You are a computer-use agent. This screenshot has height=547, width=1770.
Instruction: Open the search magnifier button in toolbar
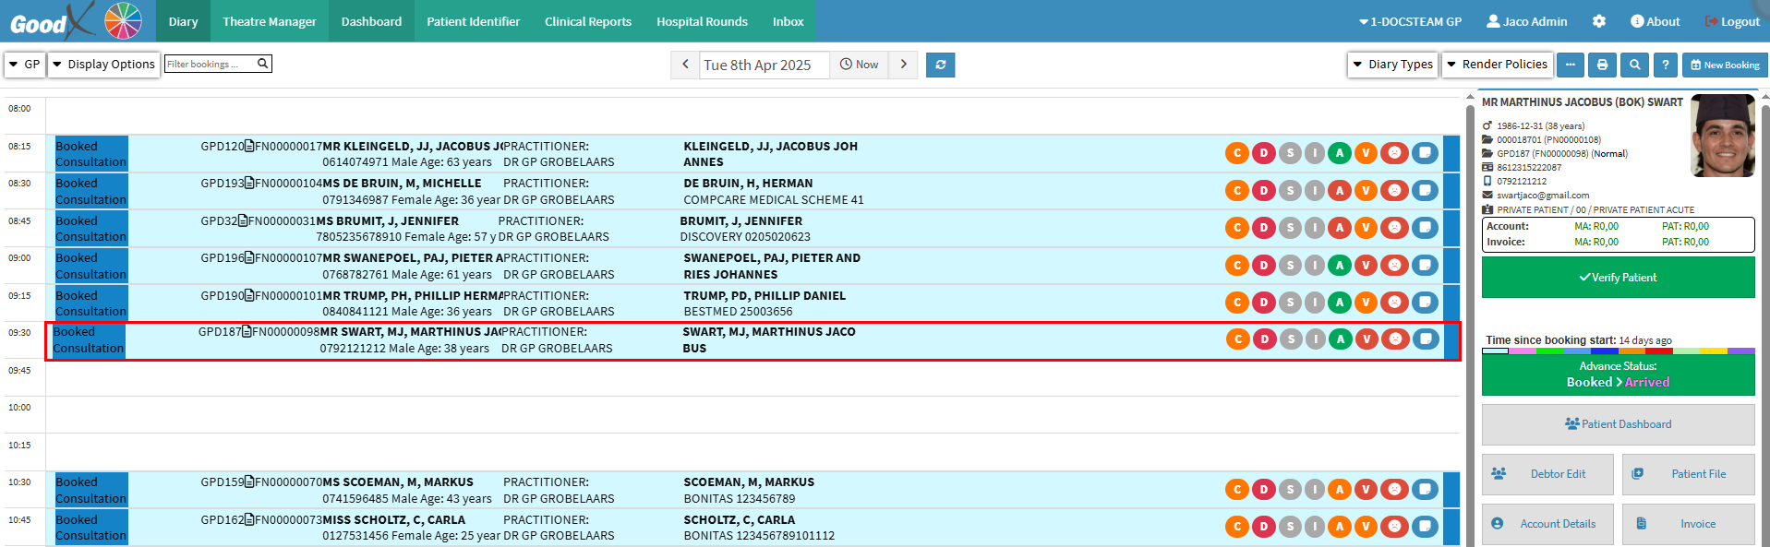point(1634,65)
